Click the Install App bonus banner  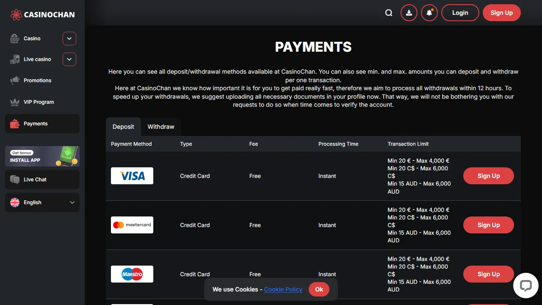click(42, 156)
